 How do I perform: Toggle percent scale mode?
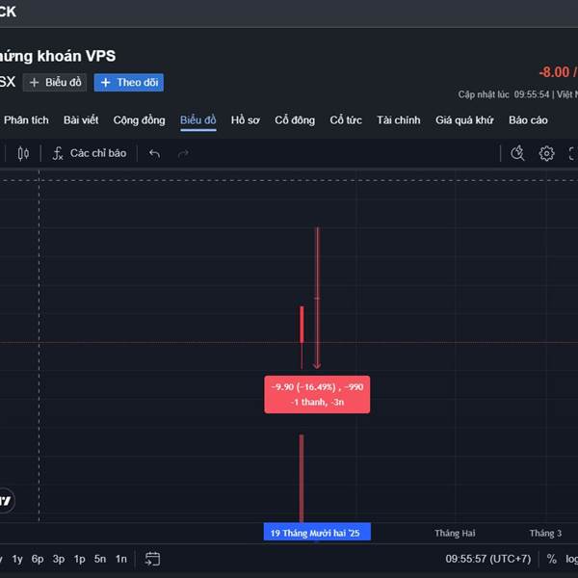(x=551, y=559)
